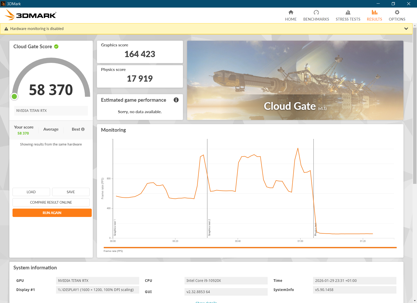This screenshot has height=303, width=417.
Task: Click the info icon next to Best
Action: pyautogui.click(x=83, y=129)
